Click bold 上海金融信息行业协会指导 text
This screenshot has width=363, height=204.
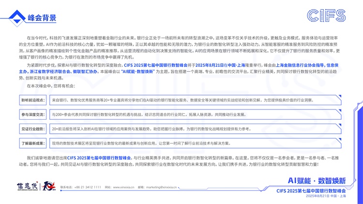coord(300,65)
